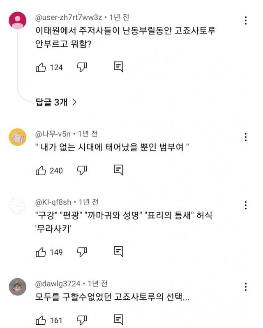Like the comment by @나무-v5n
The image size is (263, 328).
(x=41, y=170)
